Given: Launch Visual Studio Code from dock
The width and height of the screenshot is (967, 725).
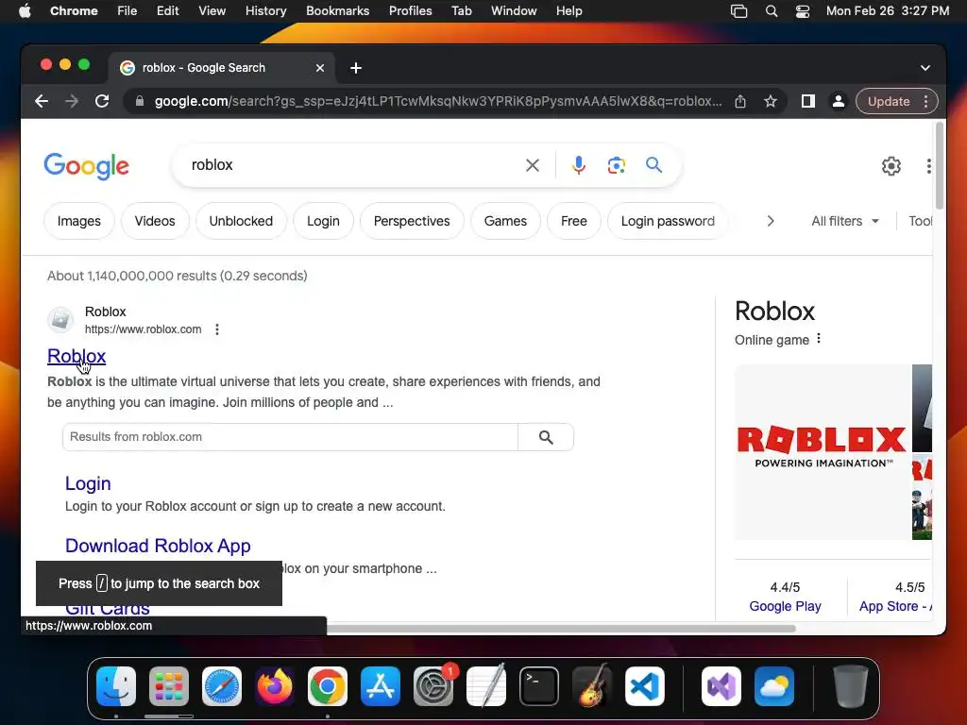Looking at the screenshot, I should (644, 685).
